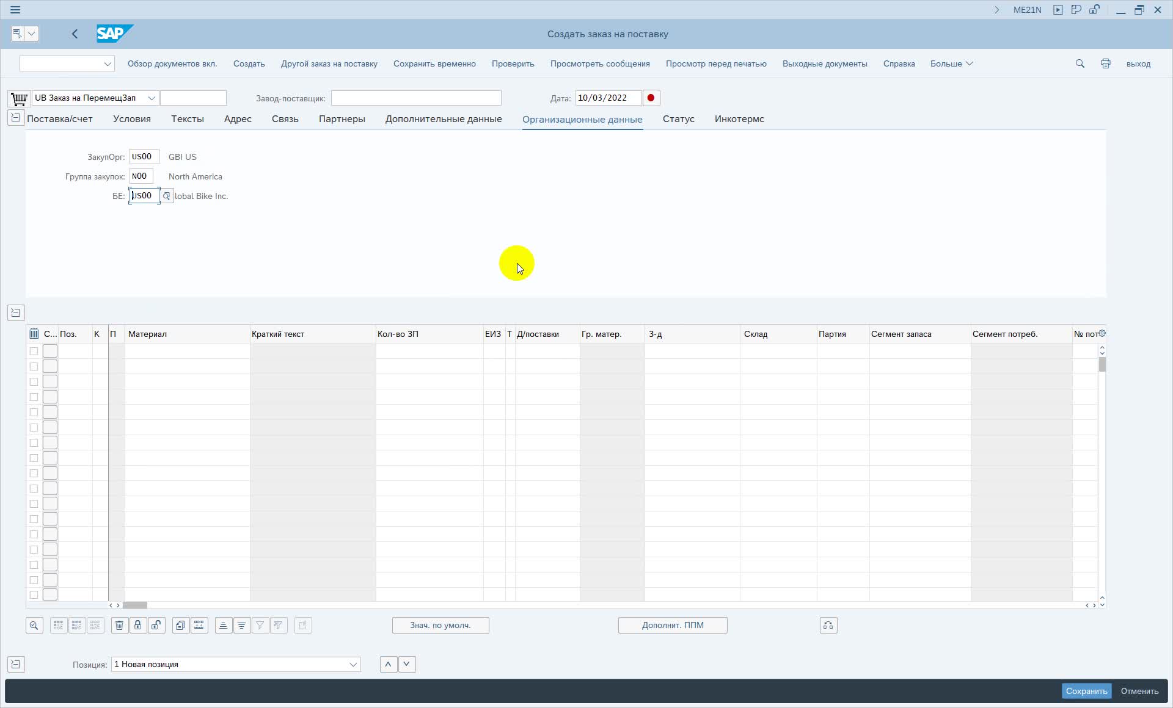The image size is (1173, 708).
Task: Click the layout icon in title bar
Action: point(1076,10)
